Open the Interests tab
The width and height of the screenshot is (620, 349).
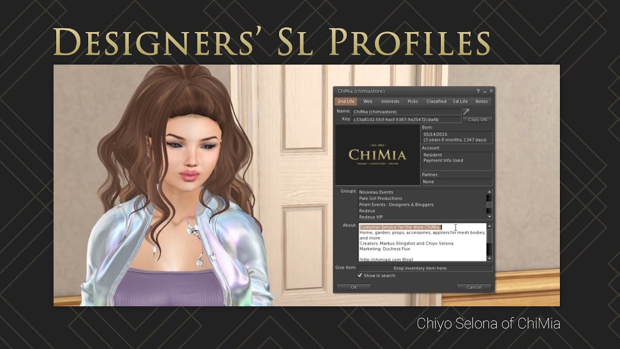point(390,101)
